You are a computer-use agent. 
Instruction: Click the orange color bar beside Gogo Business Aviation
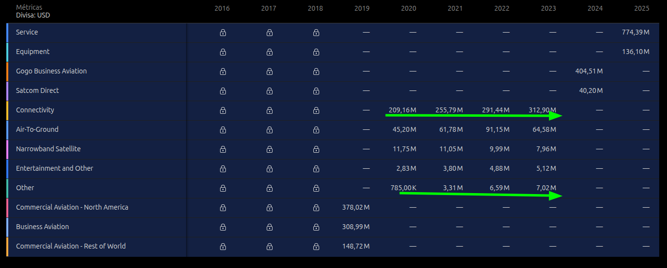pyautogui.click(x=7, y=71)
